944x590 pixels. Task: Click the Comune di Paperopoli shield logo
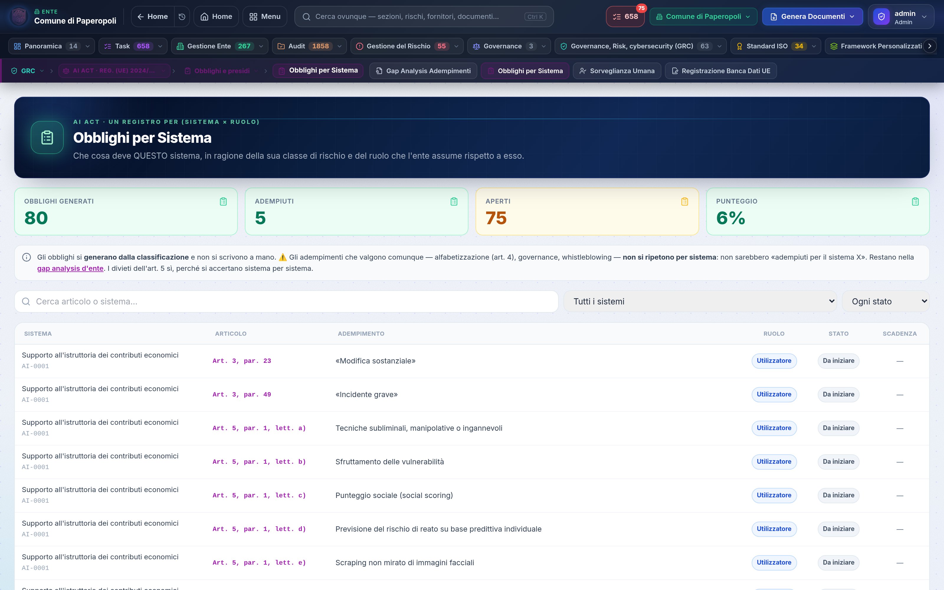[19, 17]
